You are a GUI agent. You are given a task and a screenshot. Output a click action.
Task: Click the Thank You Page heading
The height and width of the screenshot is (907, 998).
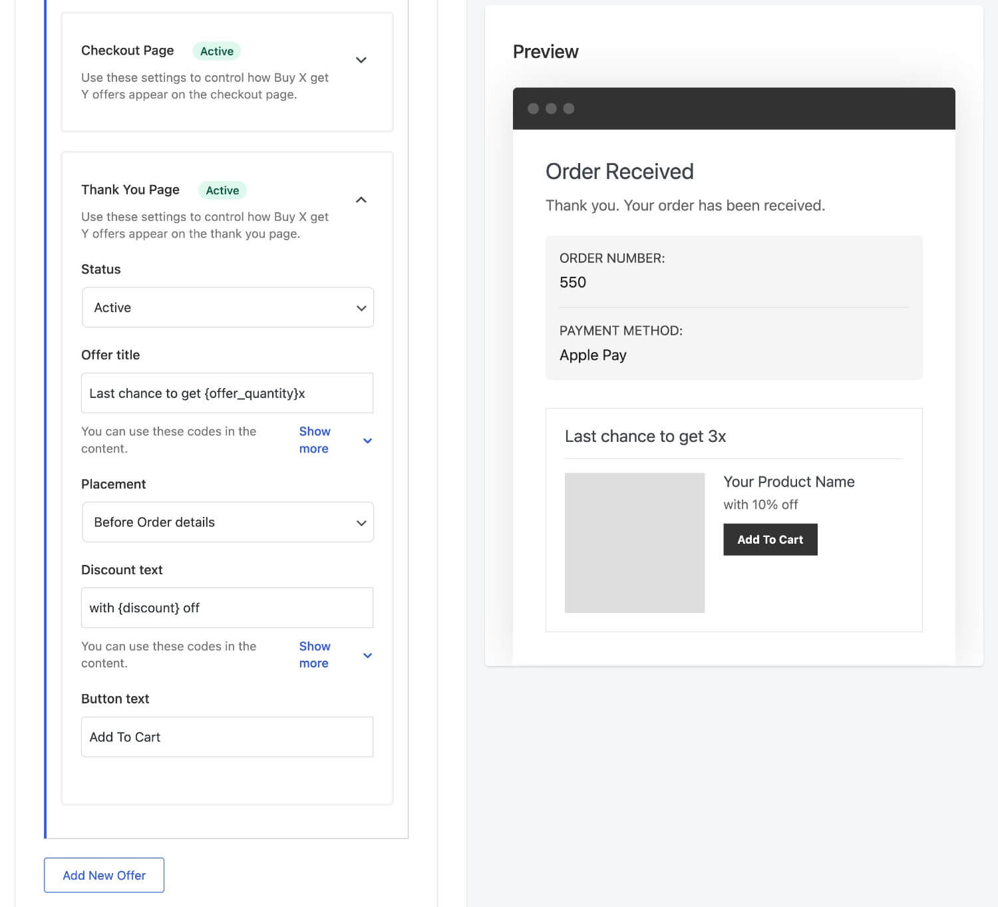click(x=130, y=190)
